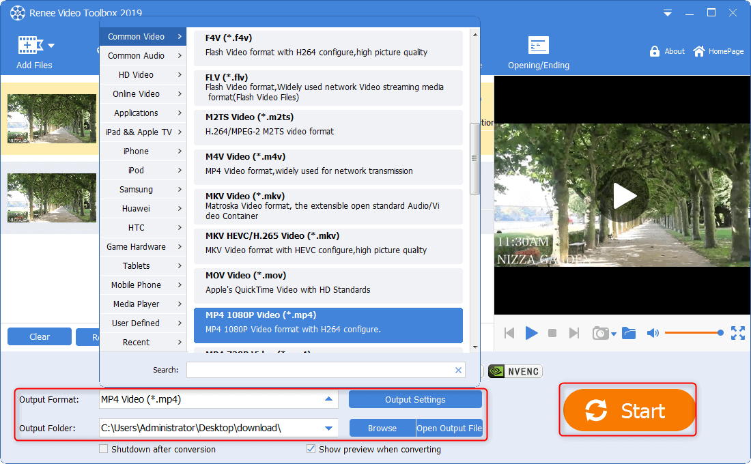
Task: Click the Browse button
Action: click(382, 428)
